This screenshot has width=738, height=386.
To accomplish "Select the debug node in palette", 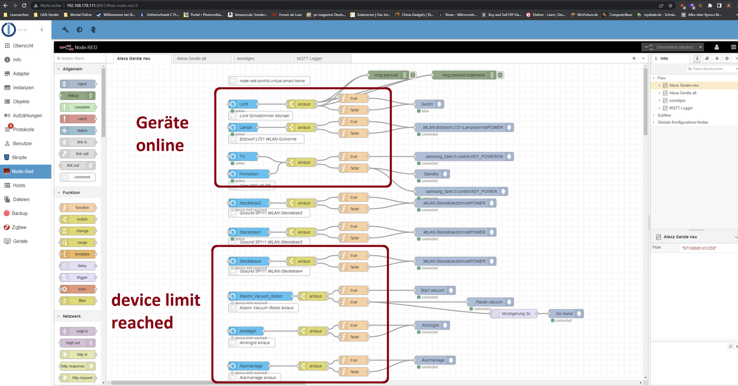I will click(x=77, y=96).
